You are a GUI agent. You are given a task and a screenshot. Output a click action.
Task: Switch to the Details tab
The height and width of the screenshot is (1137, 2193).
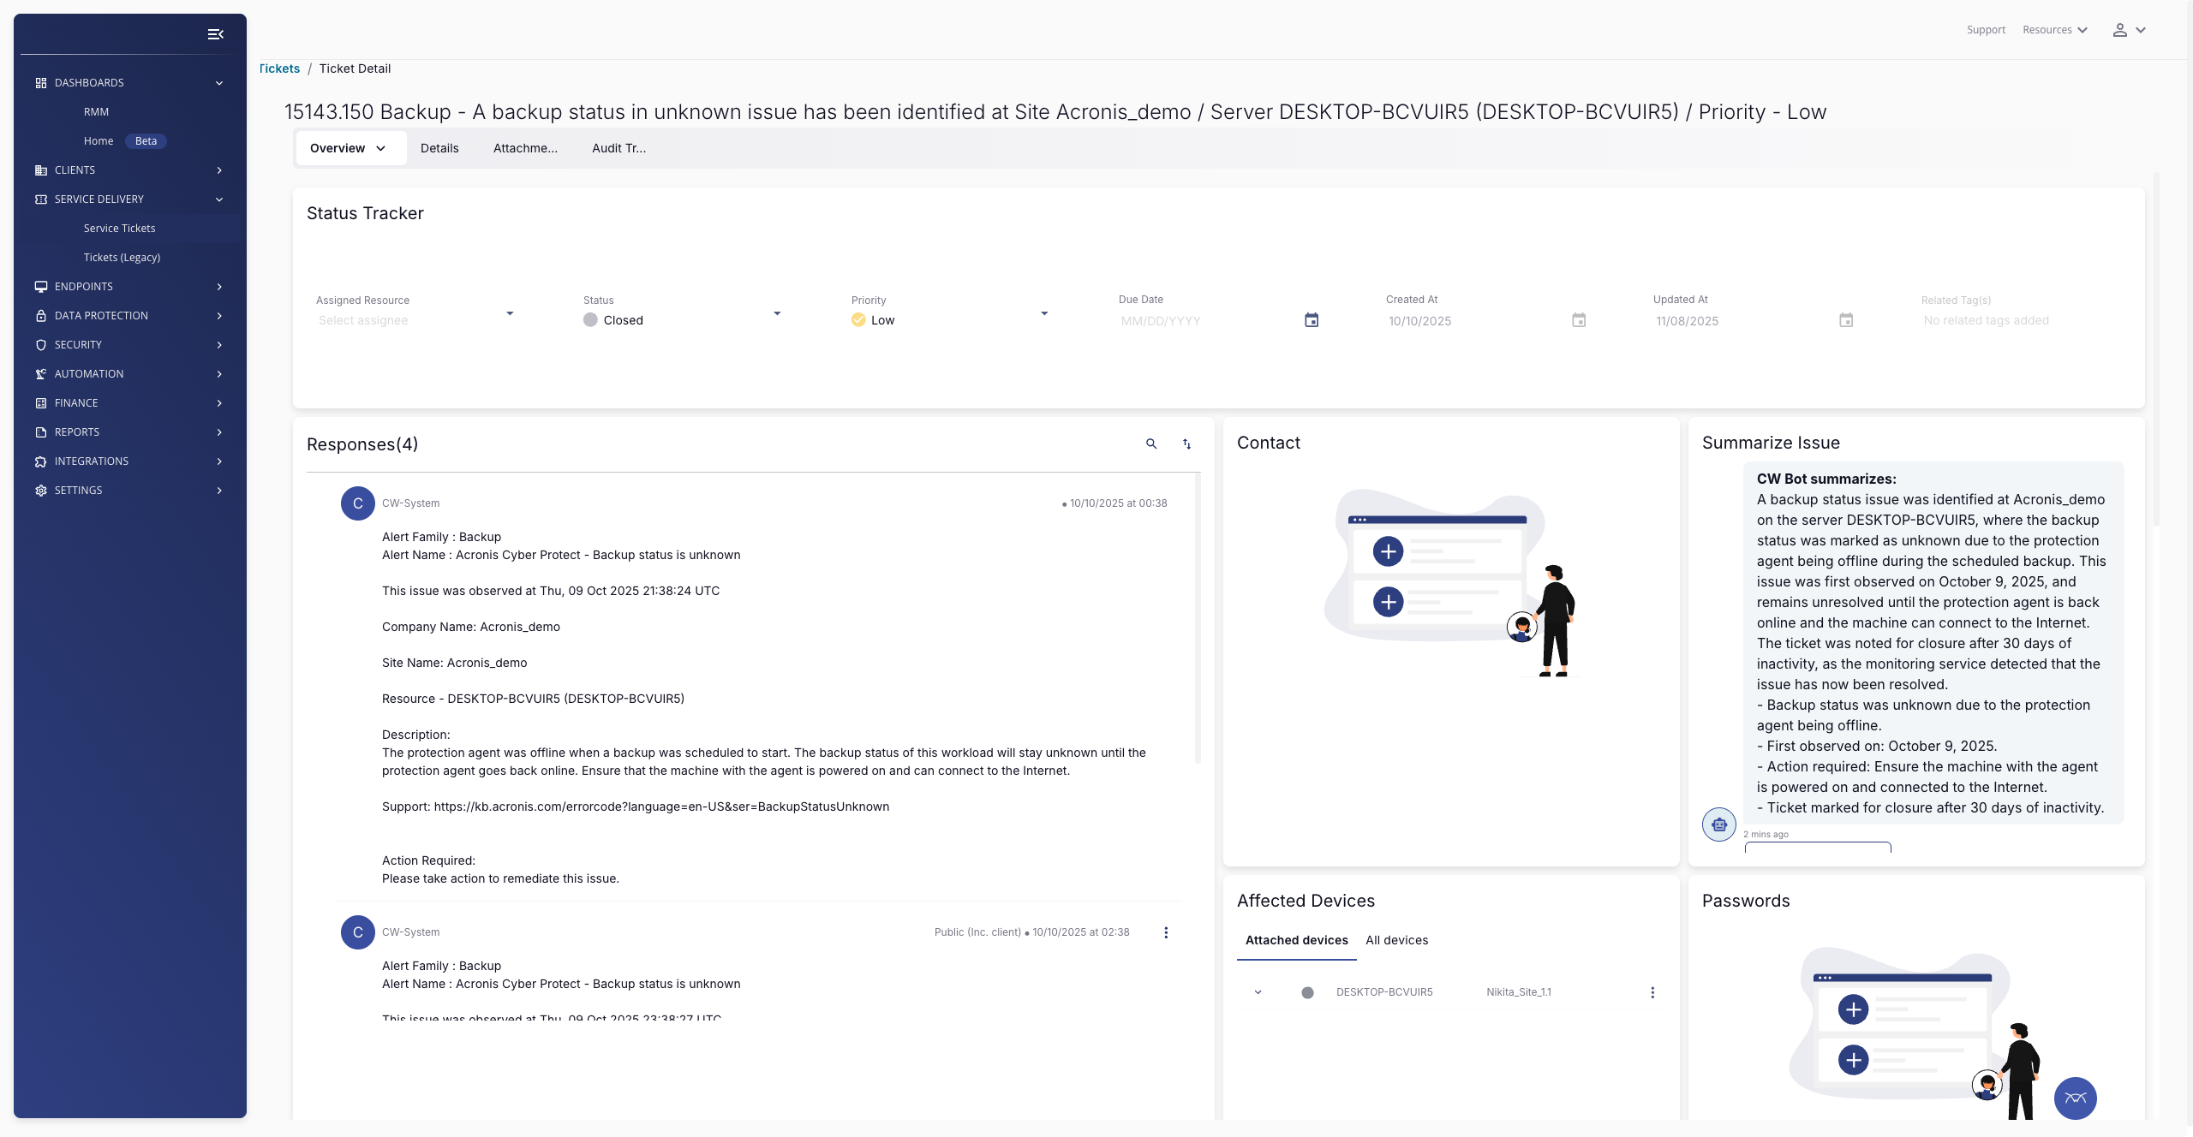[x=439, y=148]
